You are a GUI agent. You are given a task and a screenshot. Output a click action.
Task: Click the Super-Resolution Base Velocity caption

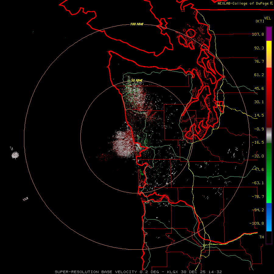139,272
